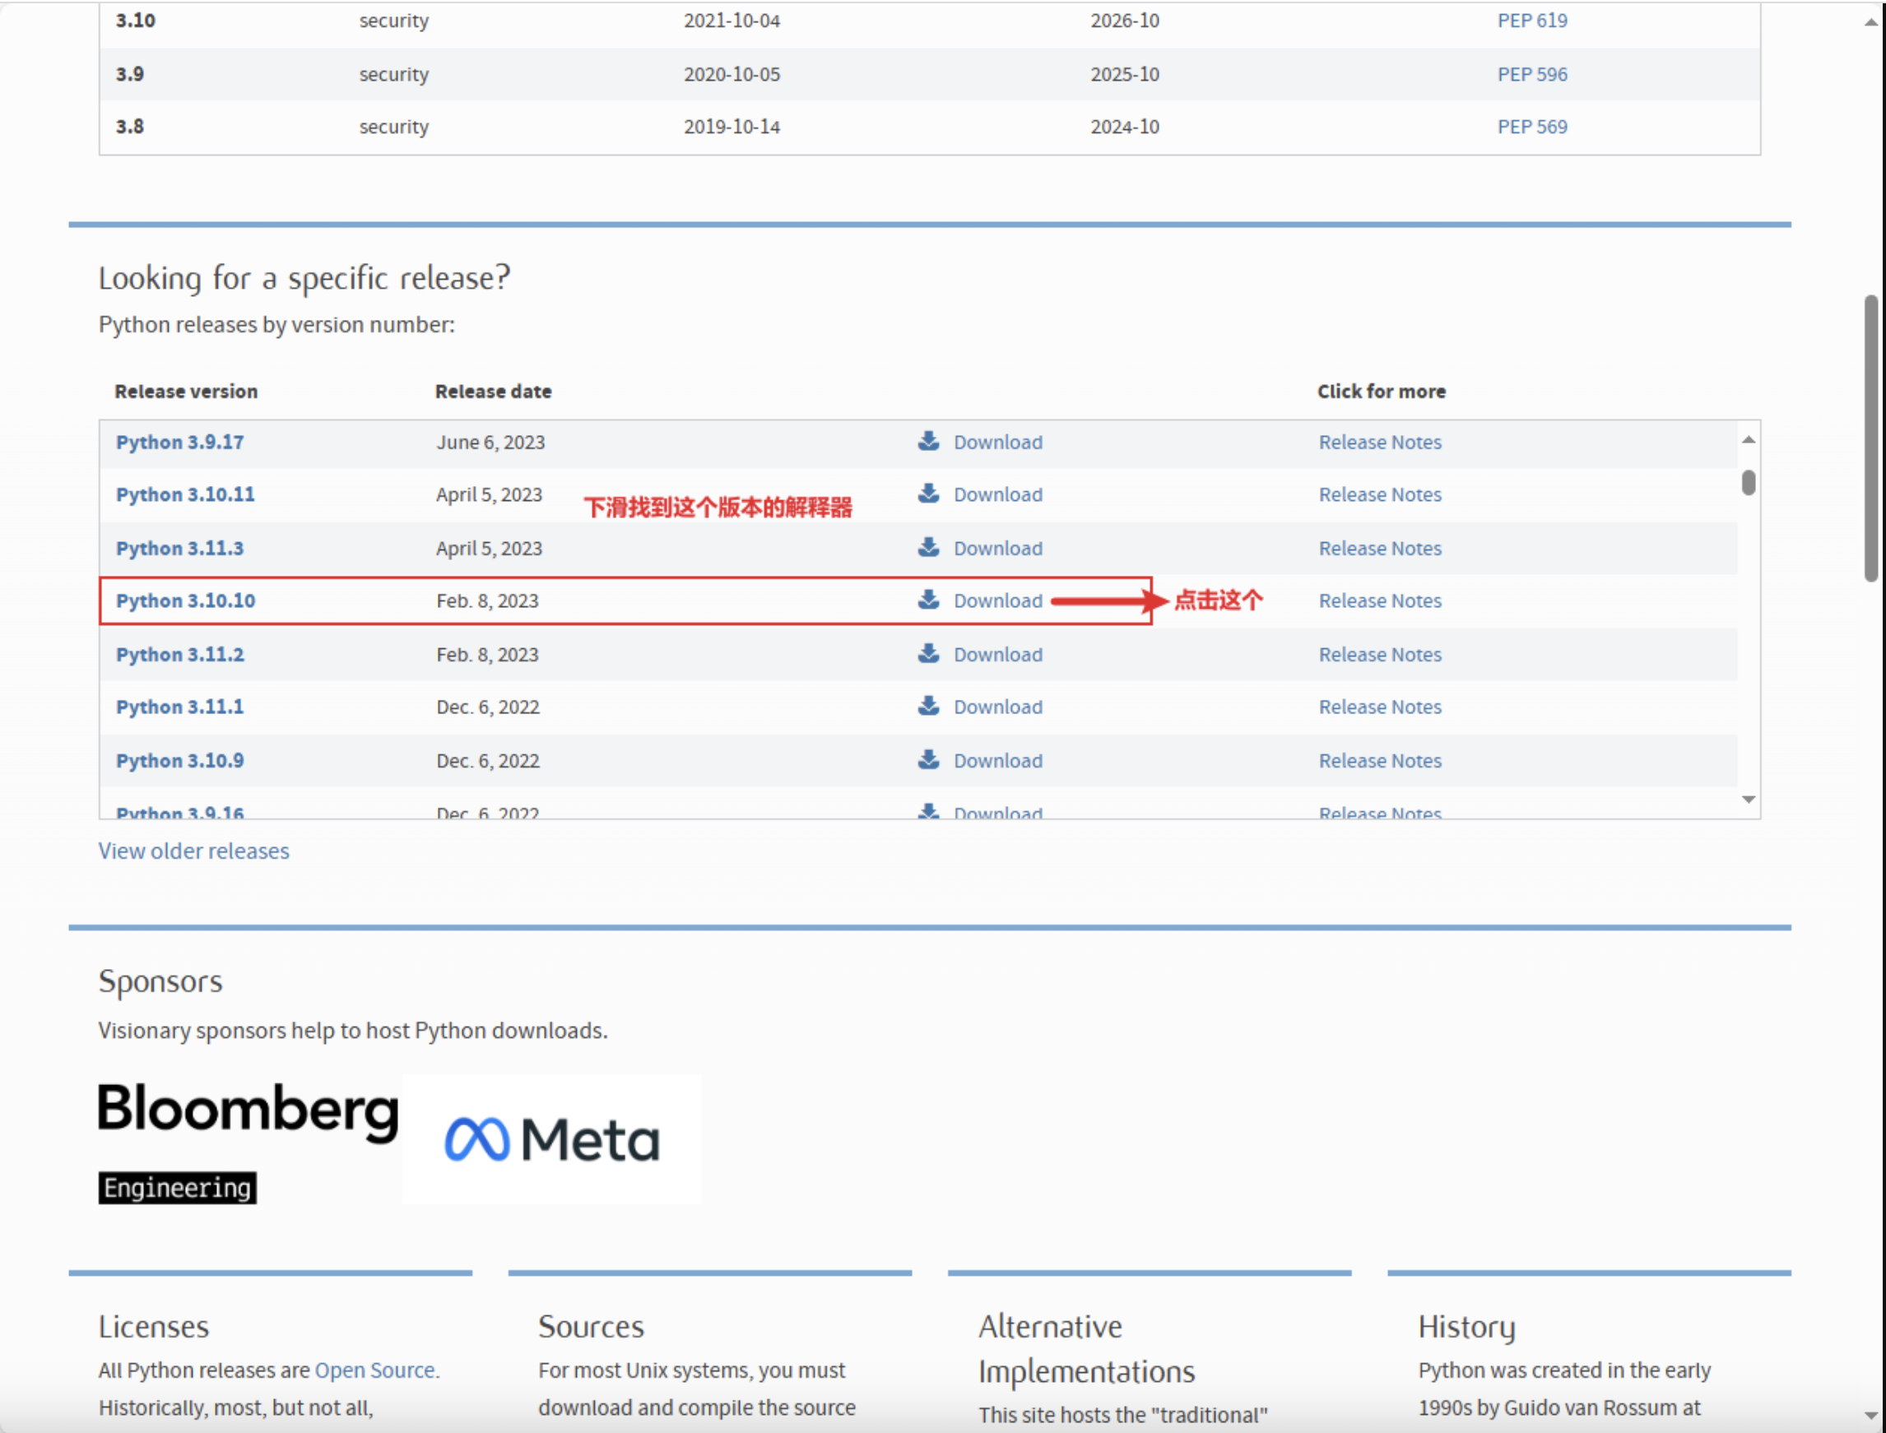The width and height of the screenshot is (1886, 1433).
Task: Open PEP 569 schedule link
Action: (1532, 126)
